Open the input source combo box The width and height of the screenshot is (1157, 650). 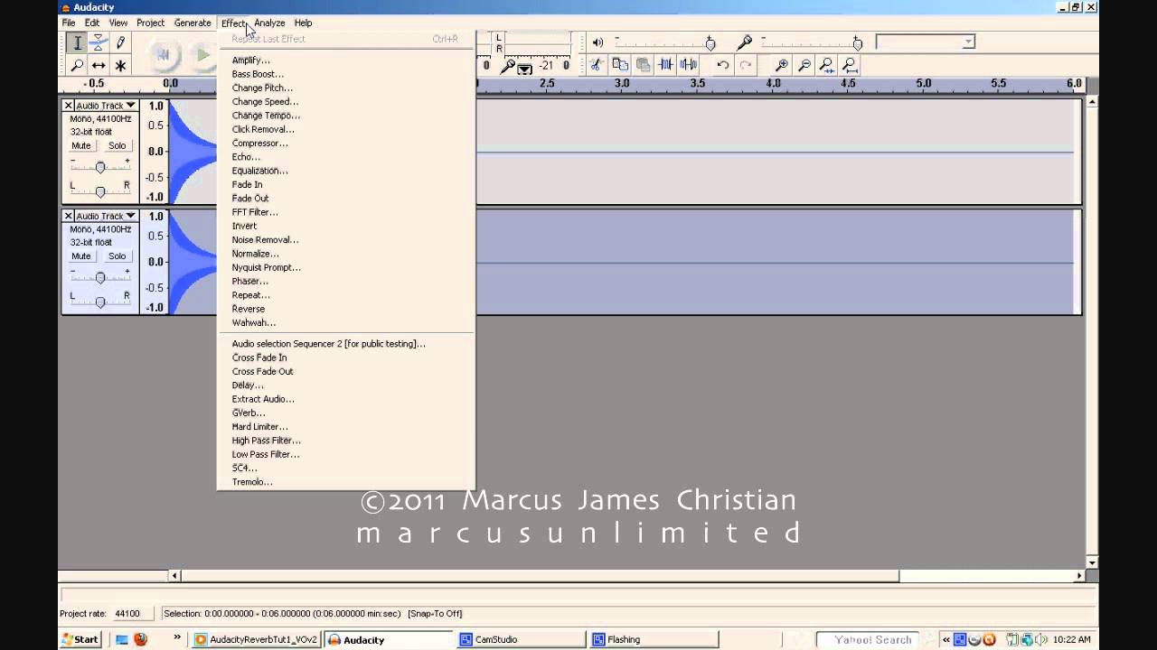(926, 42)
